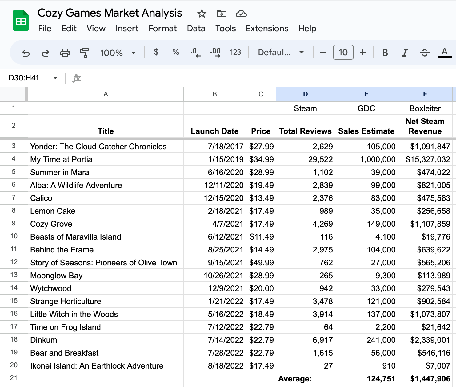456x387 pixels.
Task: Open the print dialog
Action: tap(65, 52)
